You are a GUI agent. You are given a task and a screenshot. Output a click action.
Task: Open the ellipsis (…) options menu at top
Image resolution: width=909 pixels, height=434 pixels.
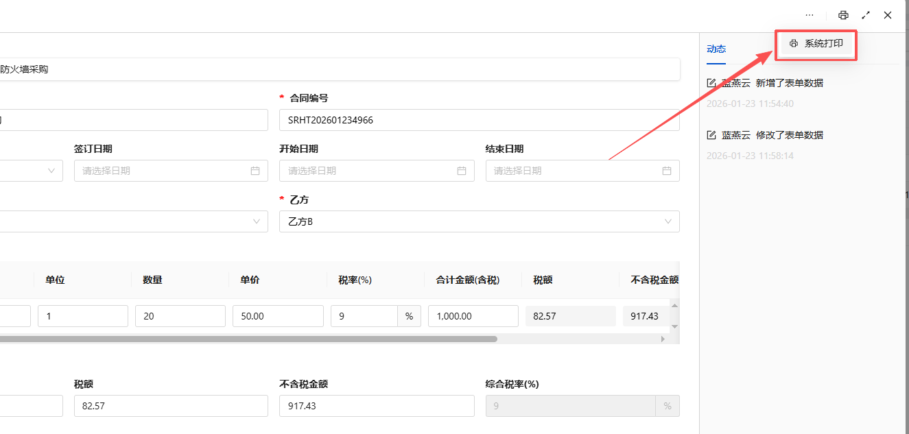click(809, 14)
